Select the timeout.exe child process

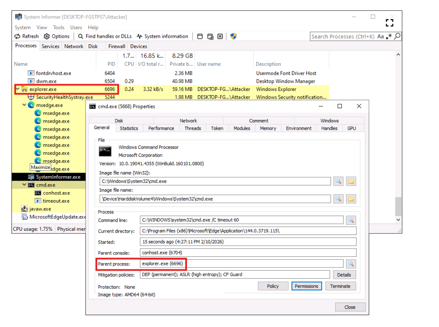[x=49, y=201]
